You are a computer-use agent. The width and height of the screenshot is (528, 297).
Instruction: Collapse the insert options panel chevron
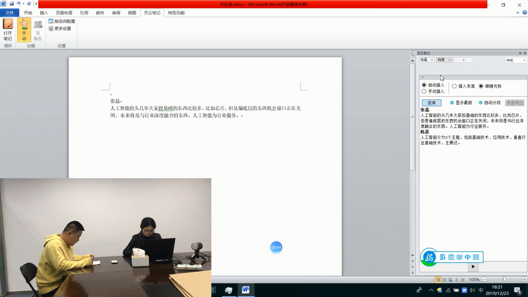pos(423,78)
